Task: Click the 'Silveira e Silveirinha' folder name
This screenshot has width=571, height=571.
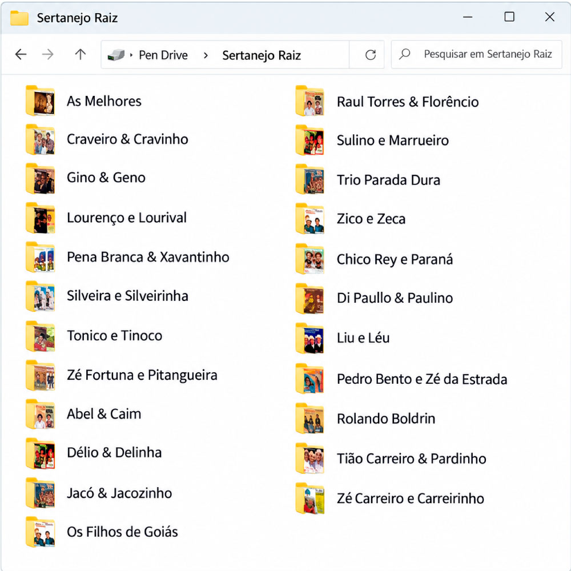Action: click(x=127, y=296)
